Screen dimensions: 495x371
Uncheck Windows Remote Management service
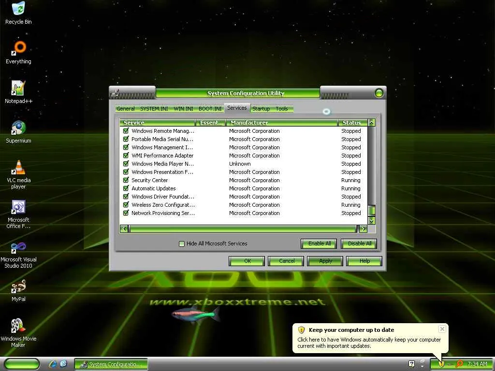(x=126, y=130)
